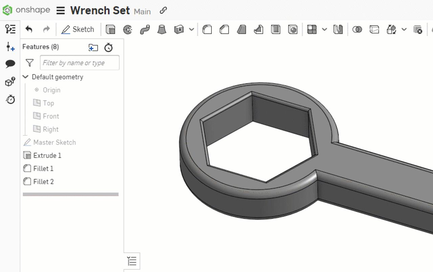Select the Chamfer tool
This screenshot has height=272, width=433.
click(x=224, y=29)
